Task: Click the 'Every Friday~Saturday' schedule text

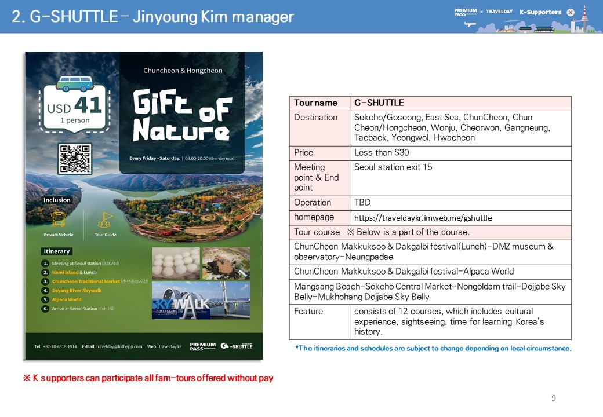Action: [x=155, y=158]
